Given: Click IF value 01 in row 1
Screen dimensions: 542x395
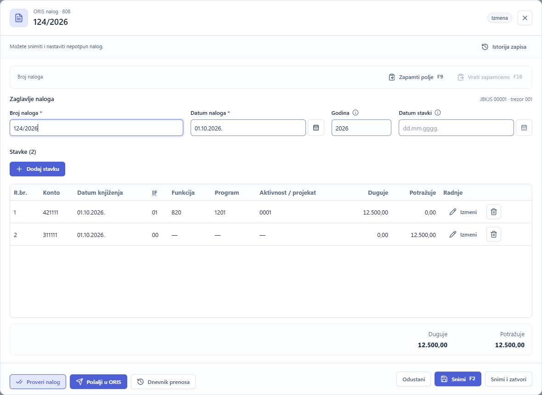Looking at the screenshot, I should pos(154,213).
